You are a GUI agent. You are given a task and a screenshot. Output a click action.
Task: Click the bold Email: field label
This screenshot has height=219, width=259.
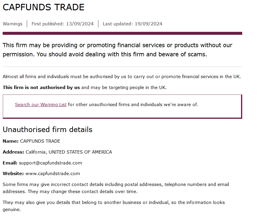(10, 163)
